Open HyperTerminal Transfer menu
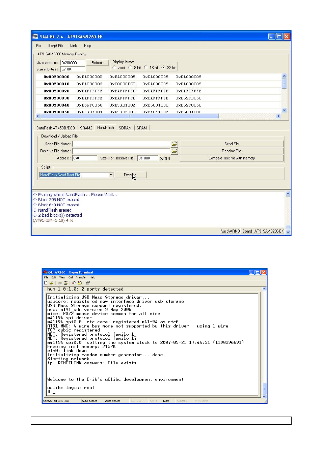Screen dimensions: 322x455 [x=81, y=277]
